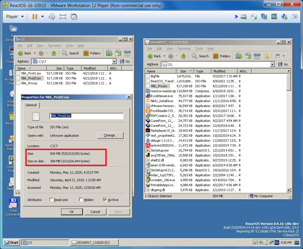This screenshot has width=303, height=249.
Task: Click the VMware network adapter device icon
Action: [264, 17]
